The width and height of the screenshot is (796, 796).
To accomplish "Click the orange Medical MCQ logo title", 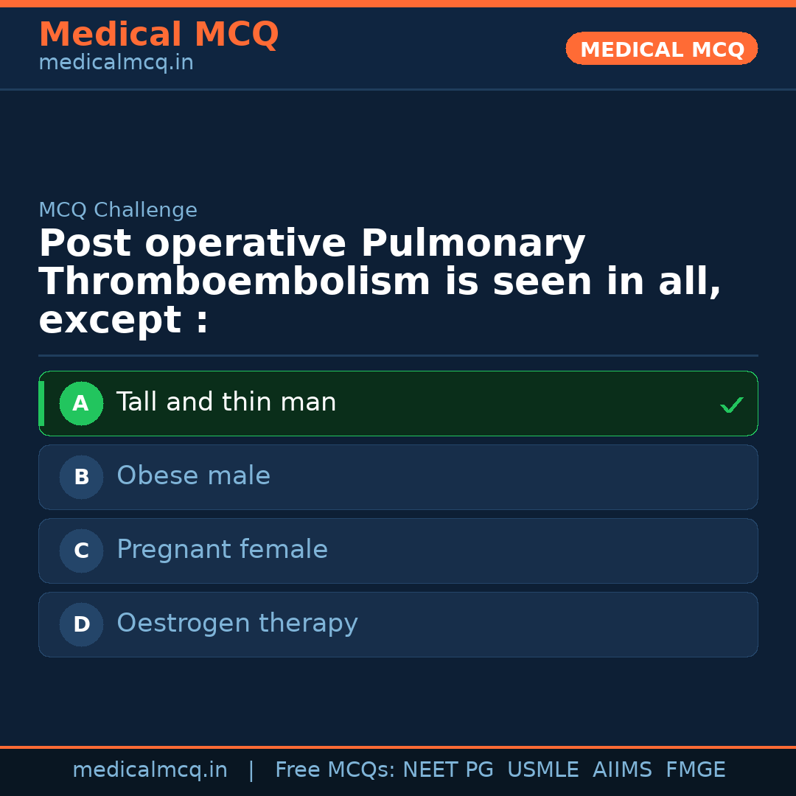I will [x=158, y=35].
